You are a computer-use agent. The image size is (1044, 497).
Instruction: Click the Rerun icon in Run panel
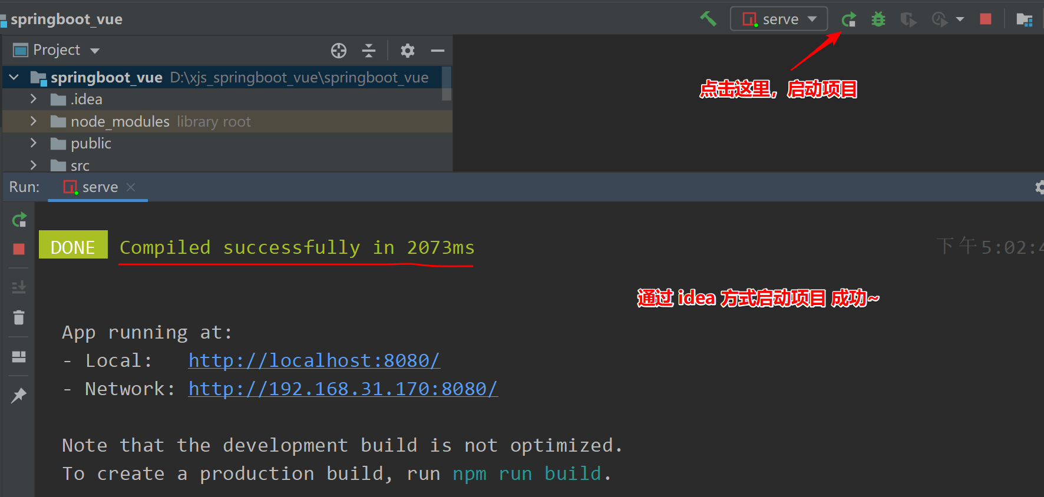coord(19,220)
